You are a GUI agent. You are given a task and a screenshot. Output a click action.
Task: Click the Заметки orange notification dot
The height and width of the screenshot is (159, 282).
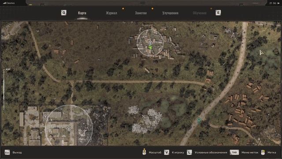[x=152, y=8]
